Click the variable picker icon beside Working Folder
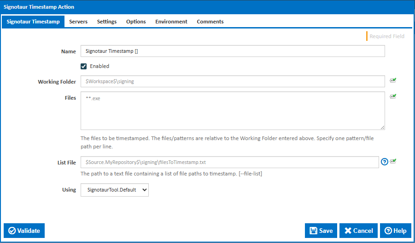 393,80
